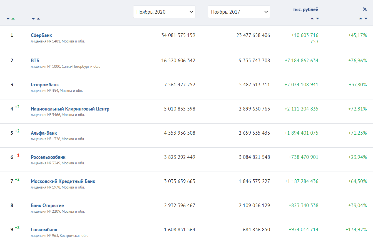Open the Ноябрь, 2017 date dropdown
This screenshot has width=373, height=241.
pos(239,12)
